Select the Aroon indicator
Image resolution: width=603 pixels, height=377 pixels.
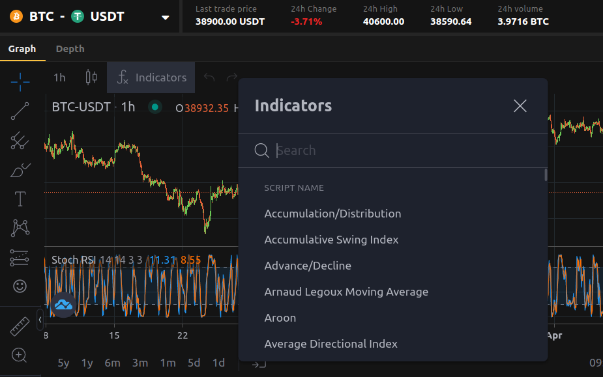coord(280,318)
